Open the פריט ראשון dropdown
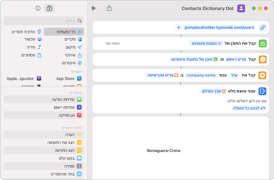 click(236, 59)
